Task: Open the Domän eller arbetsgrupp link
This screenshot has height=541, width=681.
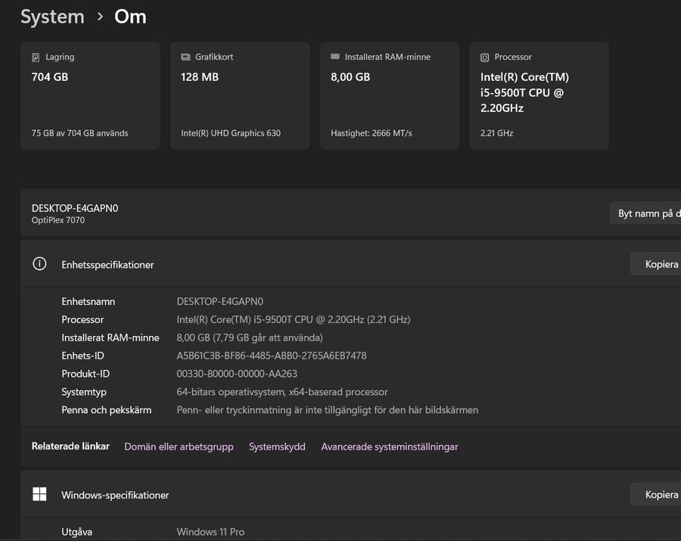Action: tap(179, 446)
